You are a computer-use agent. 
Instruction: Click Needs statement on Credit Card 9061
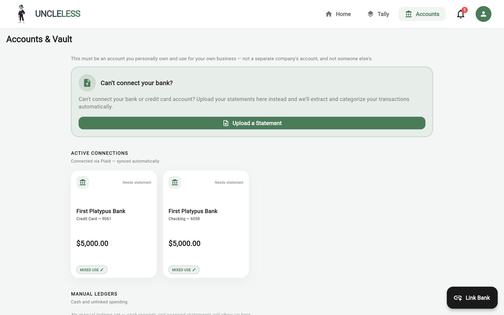coord(137,182)
